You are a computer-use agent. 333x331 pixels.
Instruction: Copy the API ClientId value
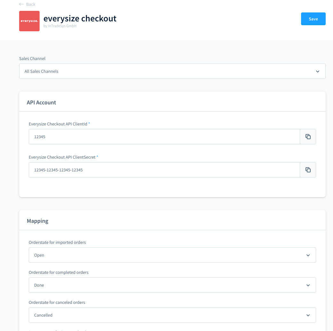(x=308, y=137)
